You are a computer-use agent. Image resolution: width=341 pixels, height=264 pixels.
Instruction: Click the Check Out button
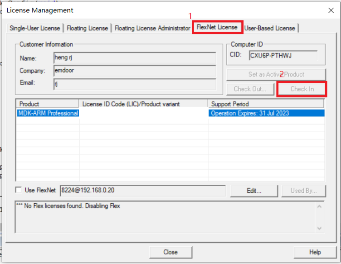[250, 89]
